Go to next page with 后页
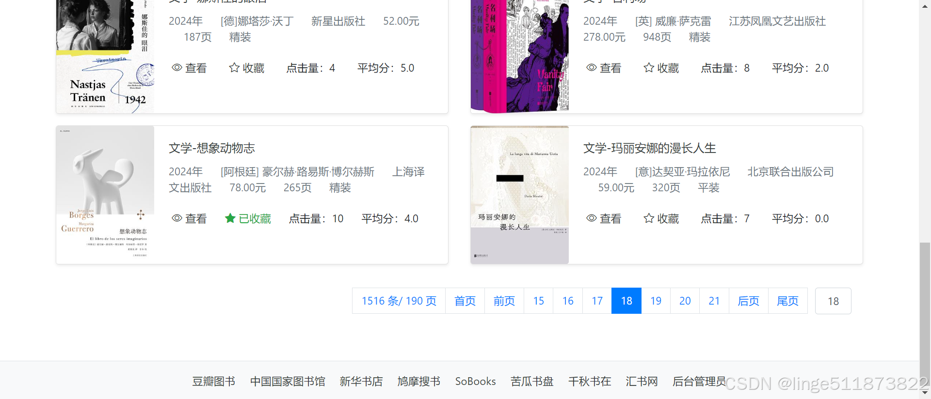The height and width of the screenshot is (399, 931). tap(749, 301)
